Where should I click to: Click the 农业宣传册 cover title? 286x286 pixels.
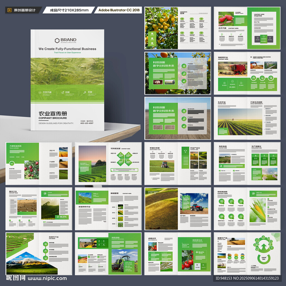click(53, 113)
